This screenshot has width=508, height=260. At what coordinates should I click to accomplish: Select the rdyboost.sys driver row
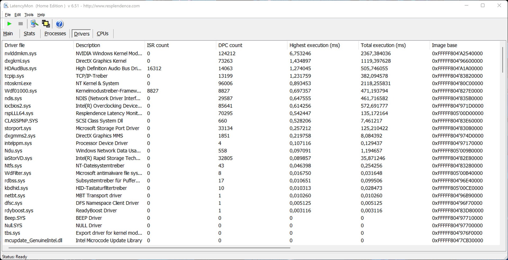[251, 211]
